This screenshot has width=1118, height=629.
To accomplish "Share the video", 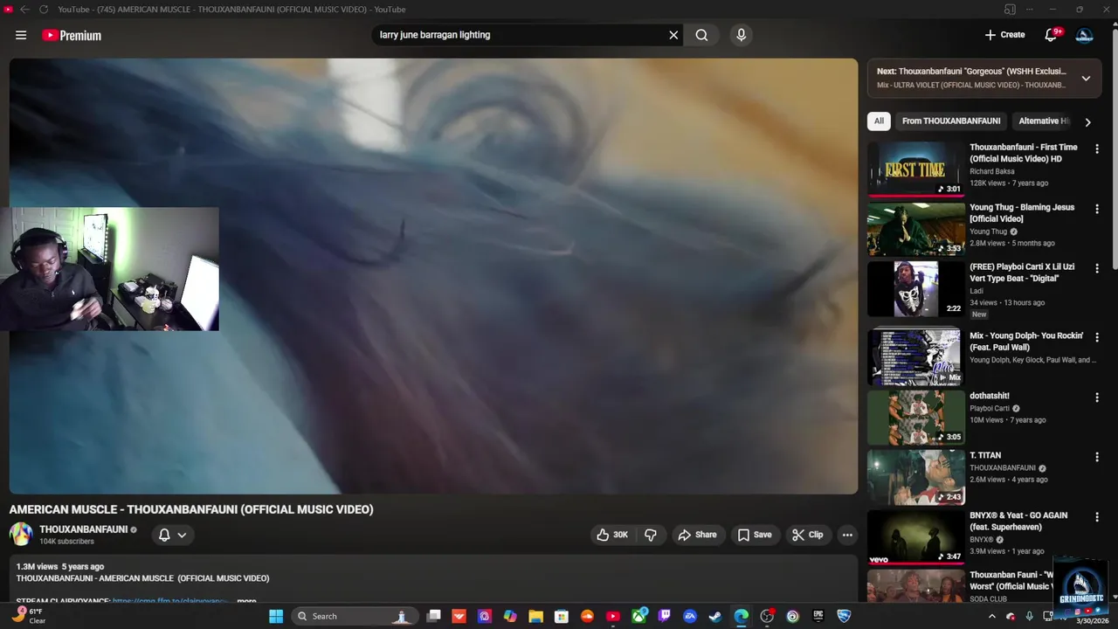I will (698, 535).
